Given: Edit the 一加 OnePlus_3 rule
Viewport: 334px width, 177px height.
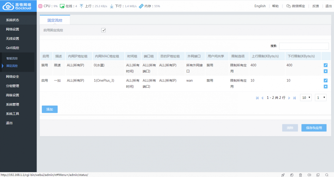Looking at the screenshot, I should [326, 81].
